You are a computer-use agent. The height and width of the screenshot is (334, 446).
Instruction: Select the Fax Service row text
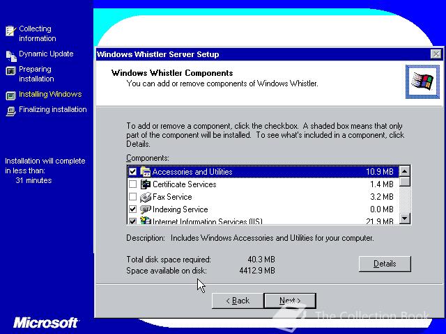click(172, 197)
